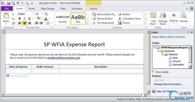Image resolution: width=195 pixels, height=102 pixels.
Task: Expand the Font Styles gallery
Action: pos(88,23)
